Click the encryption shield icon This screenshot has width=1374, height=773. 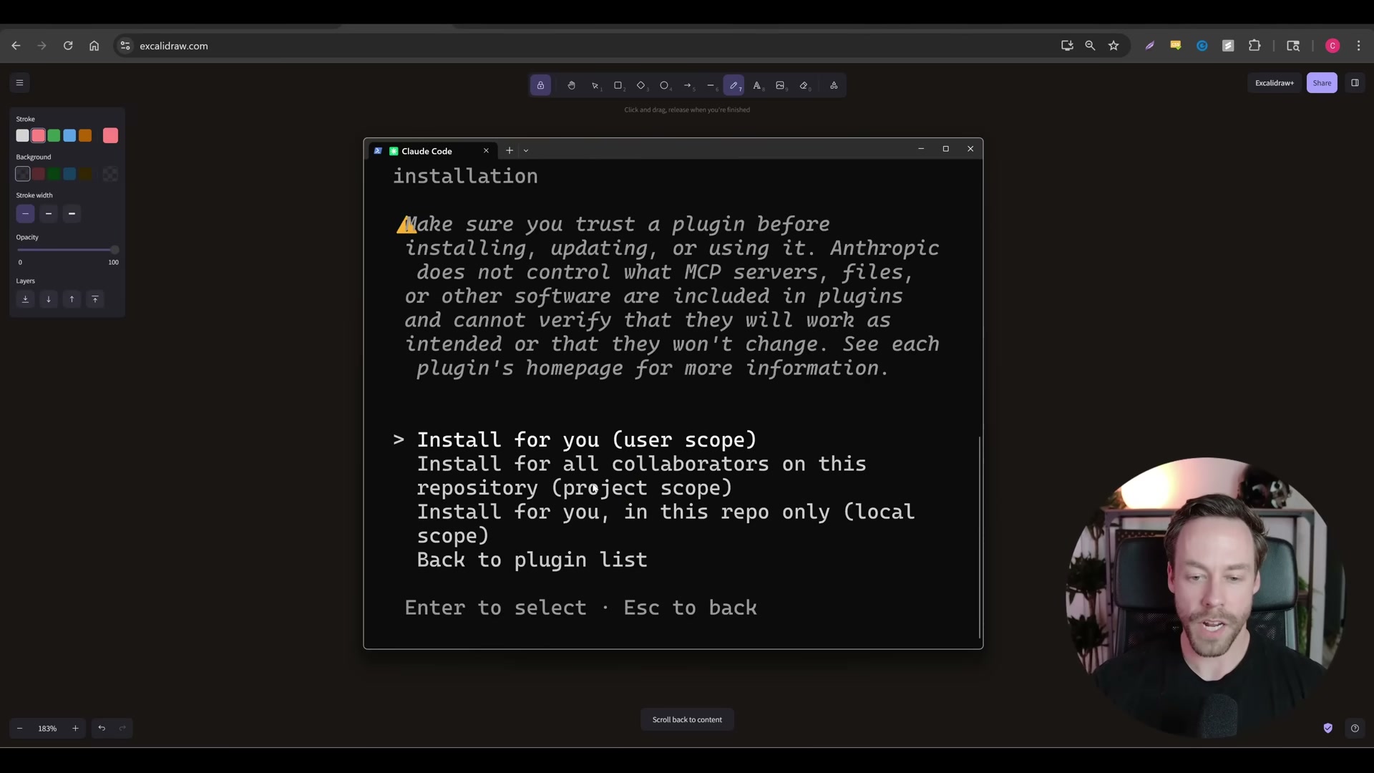(1328, 729)
